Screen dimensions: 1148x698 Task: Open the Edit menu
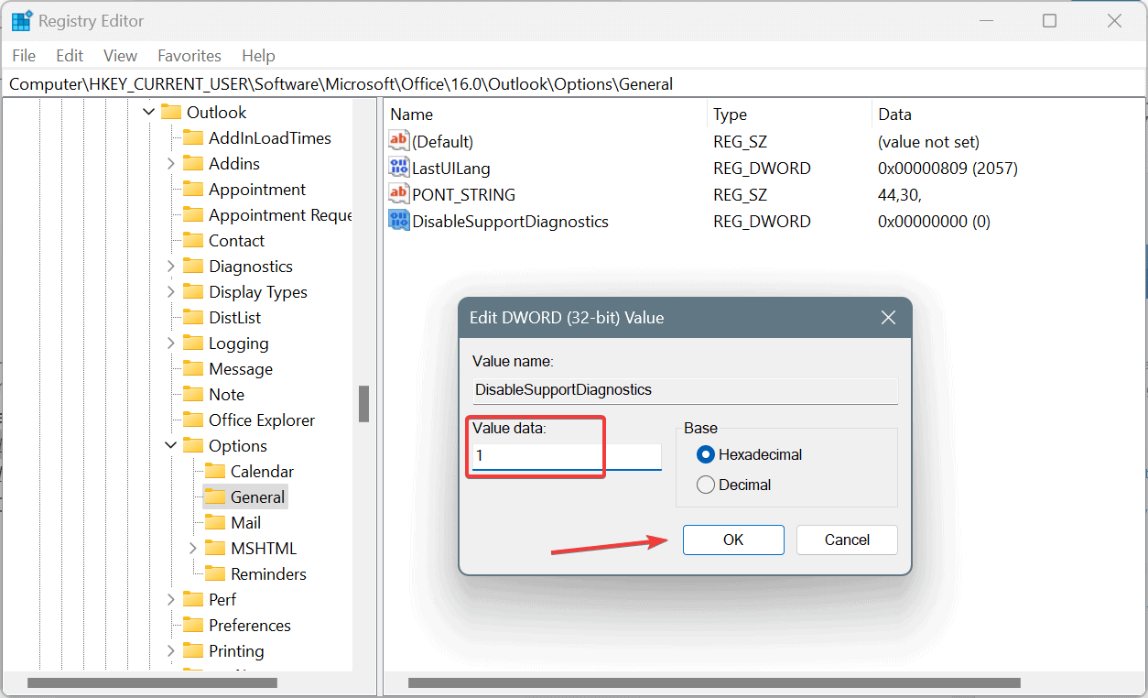[70, 56]
